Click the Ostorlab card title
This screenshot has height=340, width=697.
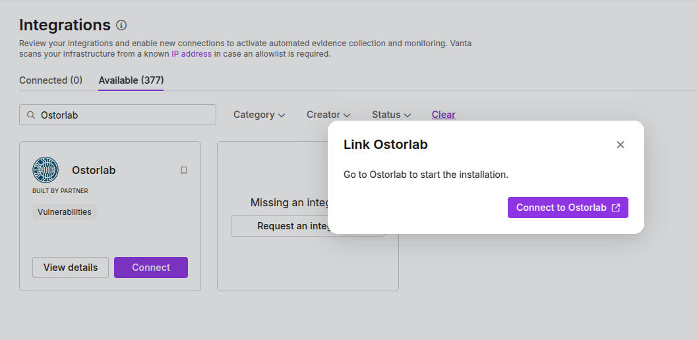(x=94, y=170)
